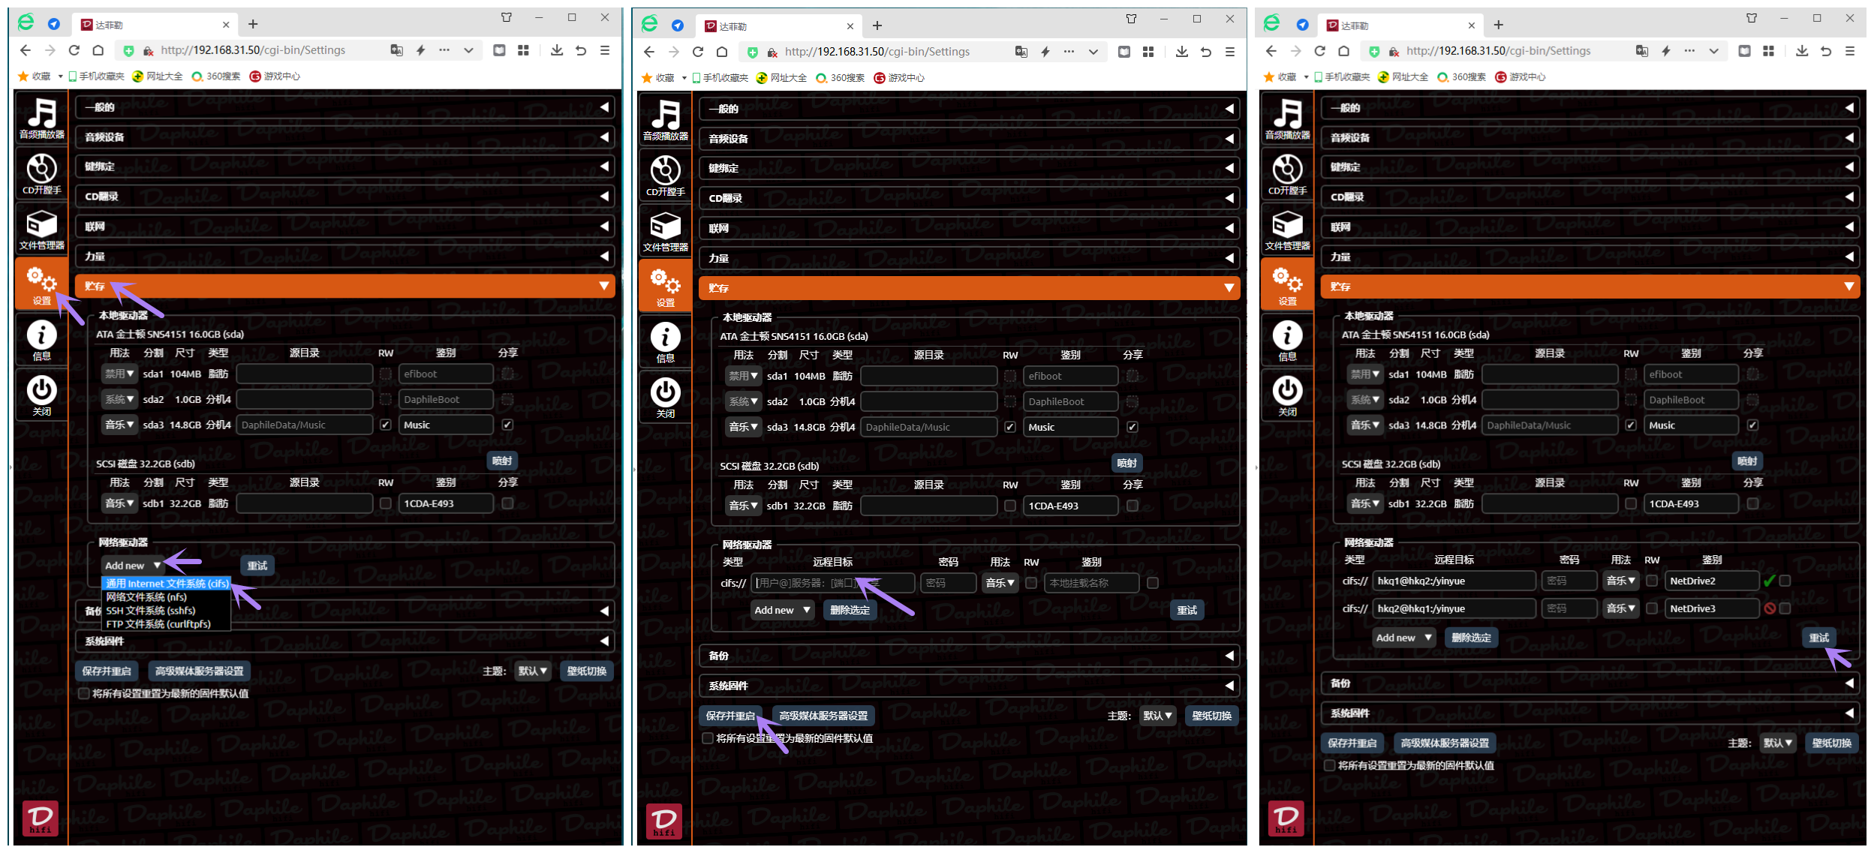Click 删除选定 button in right window

1470,638
